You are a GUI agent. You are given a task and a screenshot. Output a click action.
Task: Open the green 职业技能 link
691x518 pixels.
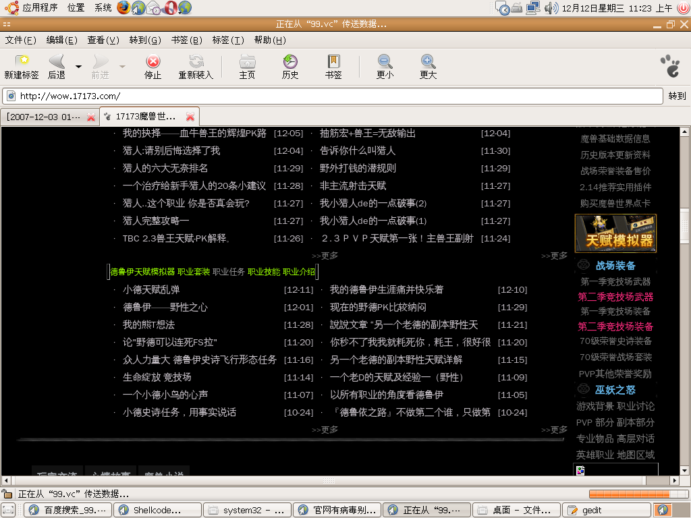coord(264,272)
